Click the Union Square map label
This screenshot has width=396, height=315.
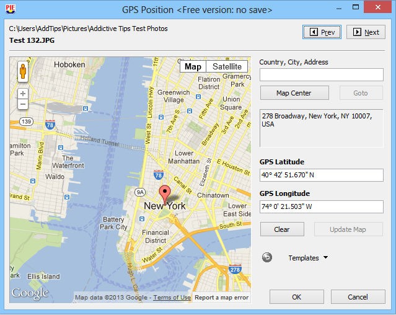point(231,103)
